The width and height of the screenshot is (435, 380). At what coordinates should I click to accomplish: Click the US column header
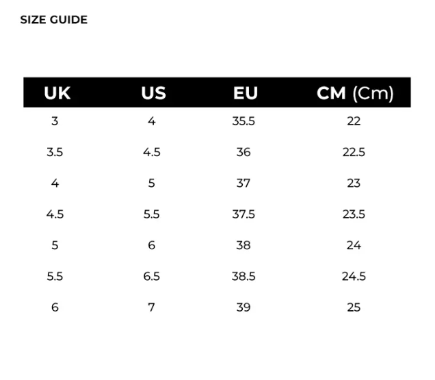coord(153,93)
